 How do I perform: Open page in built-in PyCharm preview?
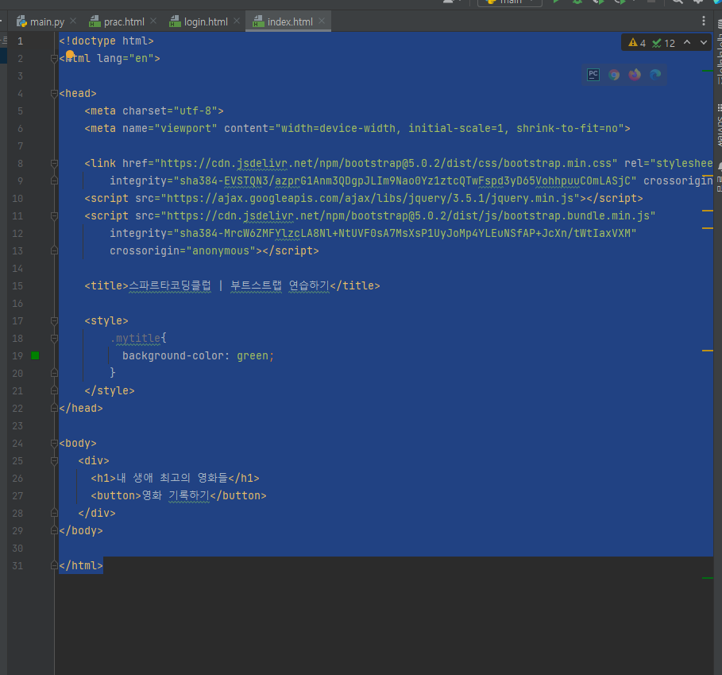coord(593,75)
